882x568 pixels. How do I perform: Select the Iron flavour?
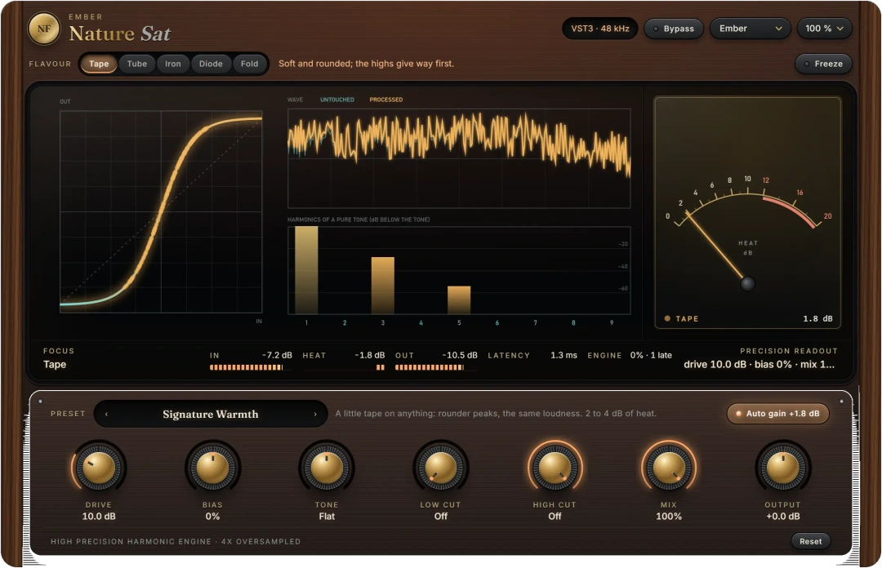172,64
